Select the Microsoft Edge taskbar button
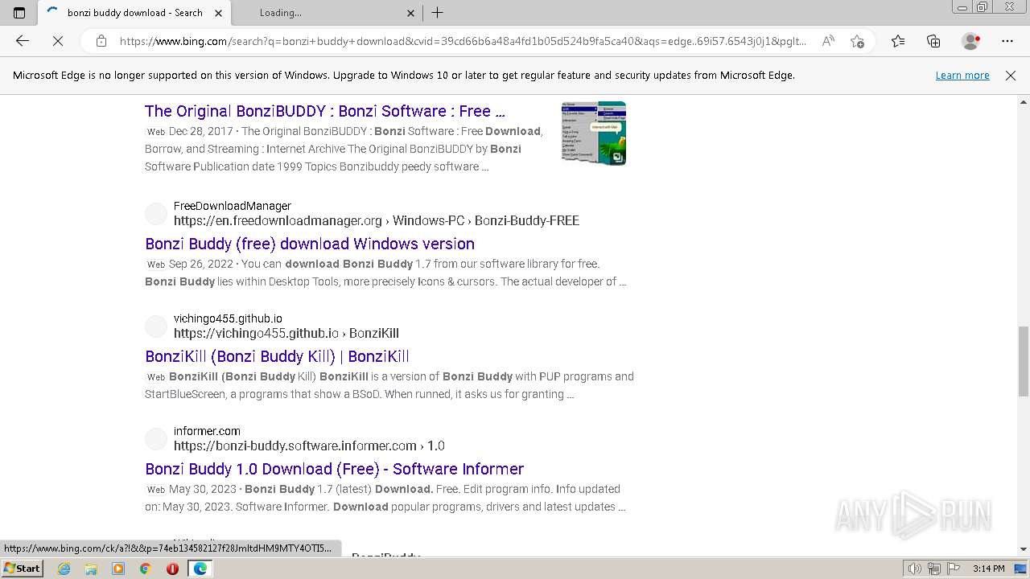The image size is (1030, 579). point(200,569)
